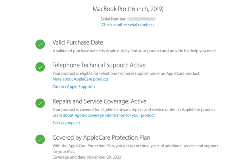This screenshot has height=163, width=238.
Task: Click the Serial Number label
Action: tap(114, 19)
